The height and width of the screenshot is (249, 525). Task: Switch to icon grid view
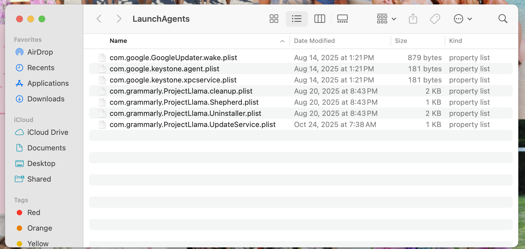[274, 19]
